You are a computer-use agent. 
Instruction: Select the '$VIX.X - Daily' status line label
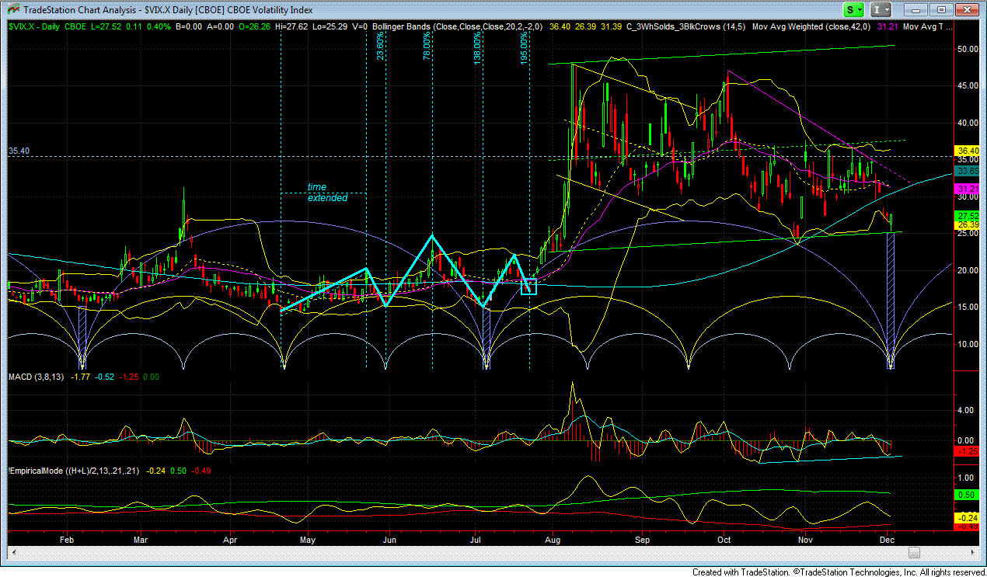point(33,26)
